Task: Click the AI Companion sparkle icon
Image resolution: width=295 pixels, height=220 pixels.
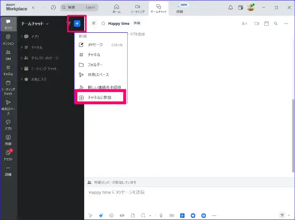Action: coord(101,216)
